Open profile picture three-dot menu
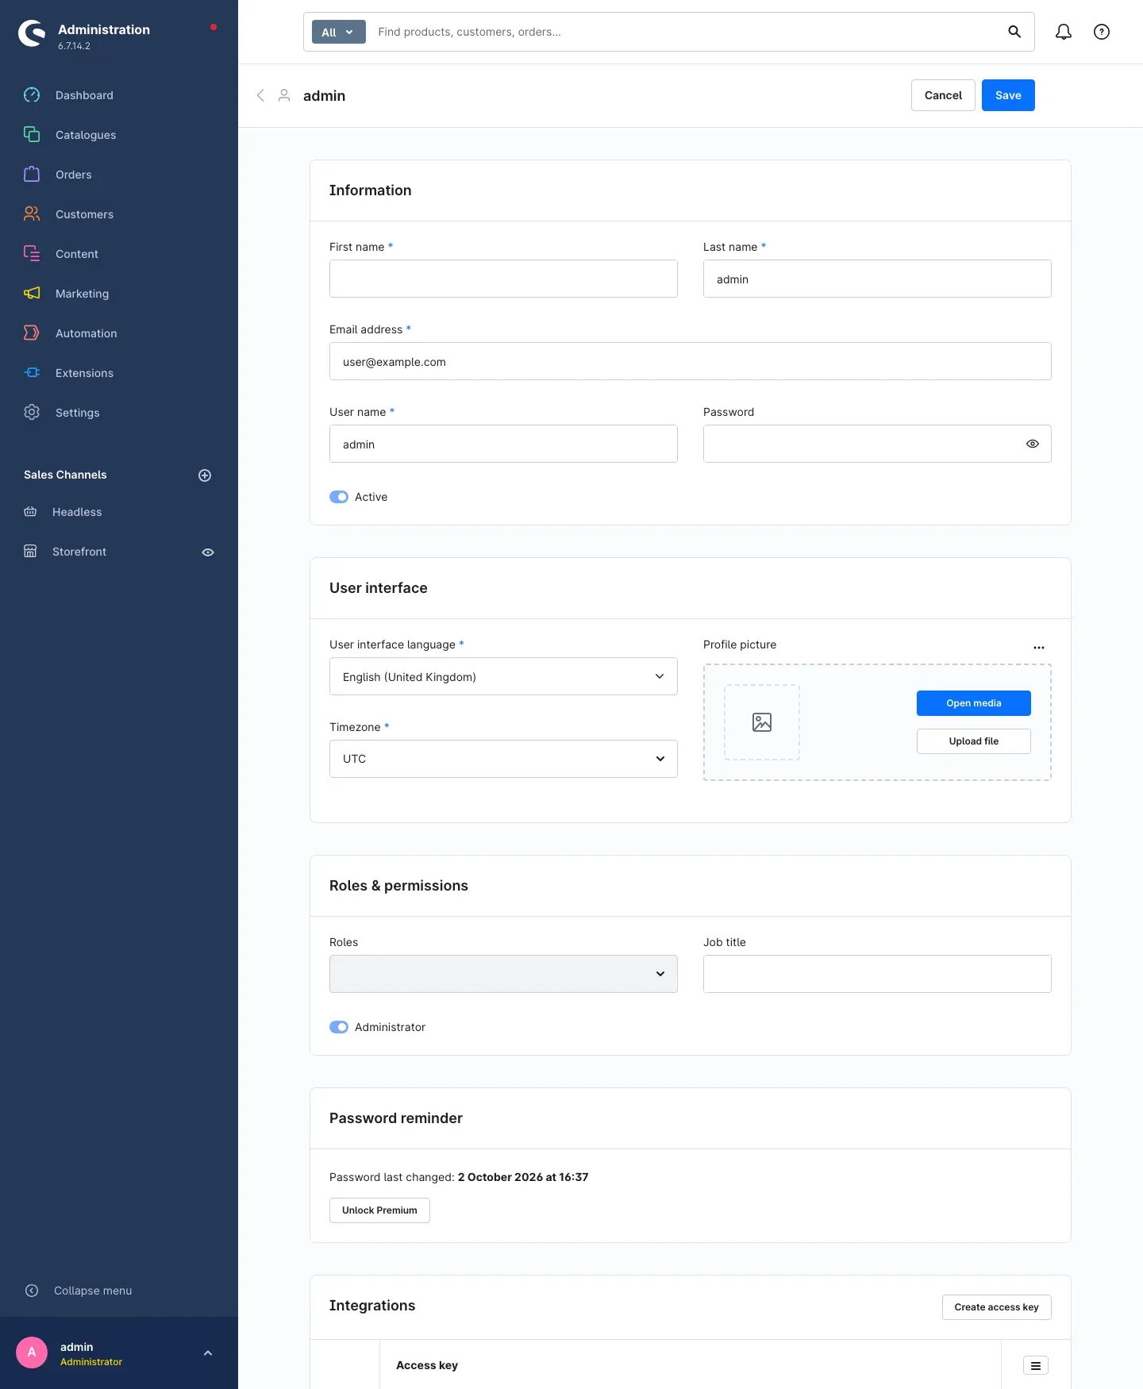Image resolution: width=1143 pixels, height=1389 pixels. click(x=1039, y=648)
